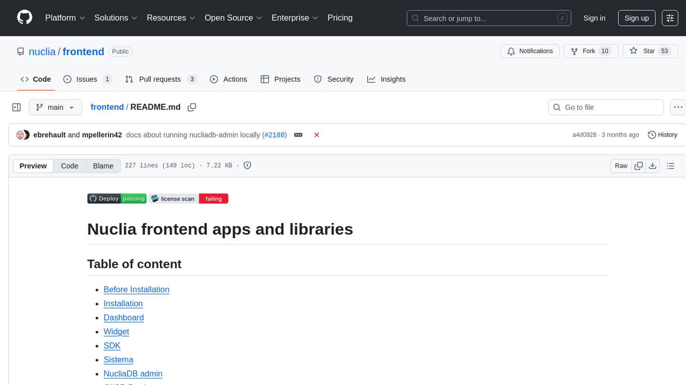Image resolution: width=686 pixels, height=385 pixels.
Task: Switch to Code view of file
Action: tap(70, 166)
